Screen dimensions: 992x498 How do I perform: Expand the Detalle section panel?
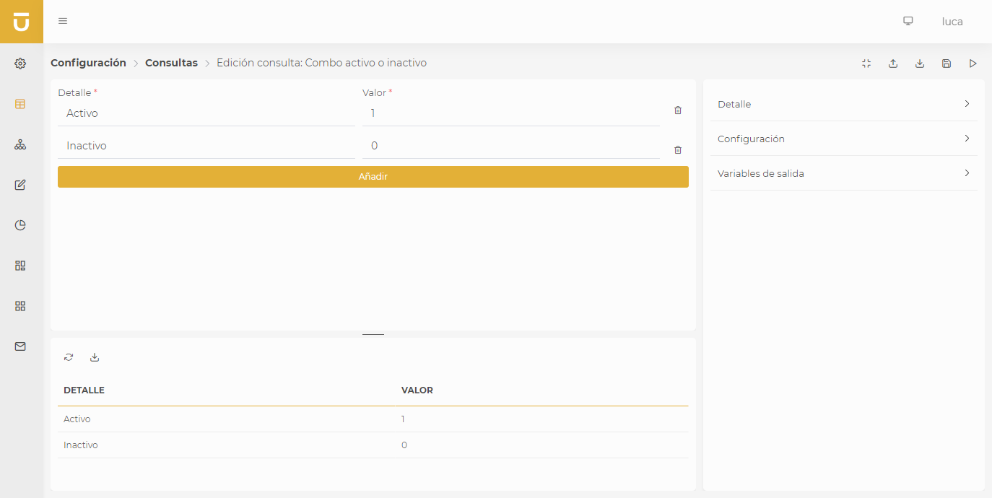coord(843,104)
